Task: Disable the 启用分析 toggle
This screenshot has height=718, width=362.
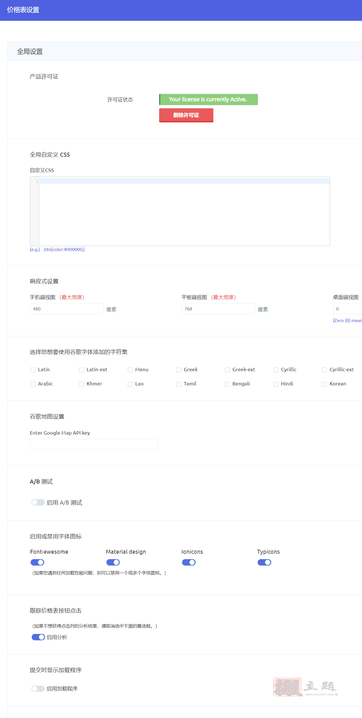Action: pos(38,637)
